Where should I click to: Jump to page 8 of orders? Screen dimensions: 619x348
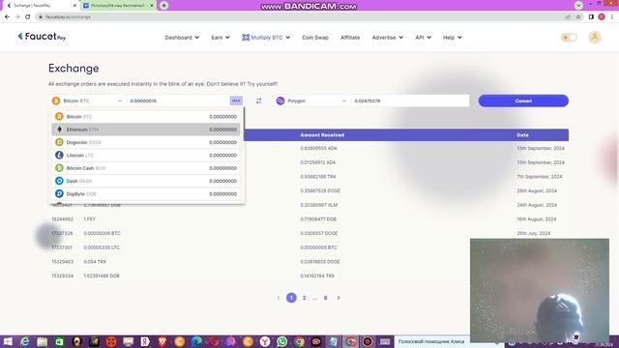tap(326, 298)
